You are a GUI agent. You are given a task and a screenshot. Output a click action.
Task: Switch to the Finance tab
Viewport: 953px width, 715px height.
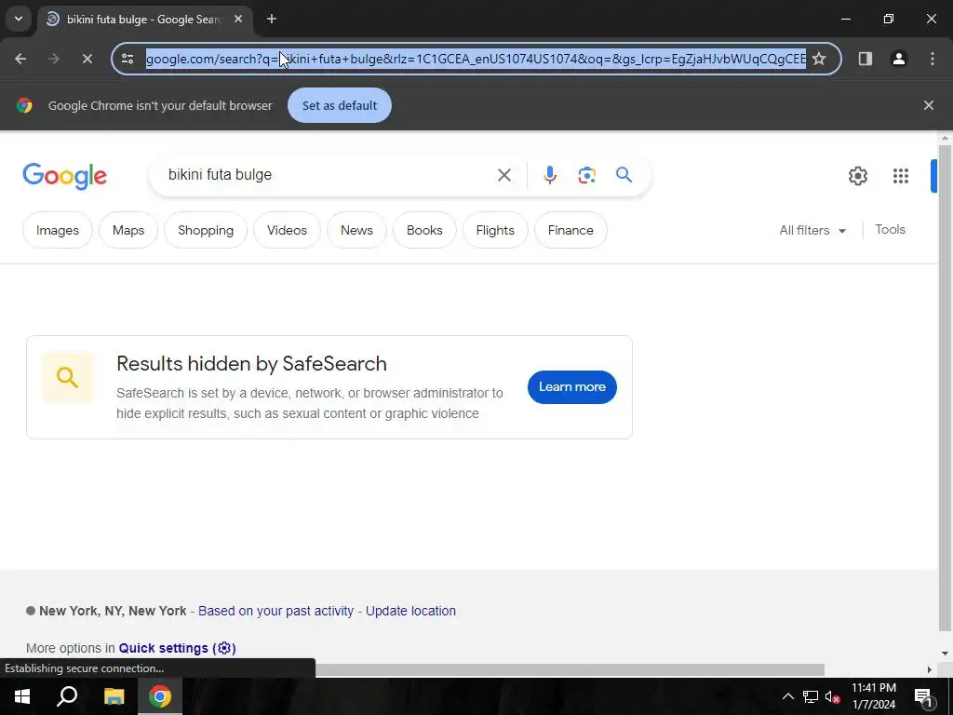[x=570, y=230]
